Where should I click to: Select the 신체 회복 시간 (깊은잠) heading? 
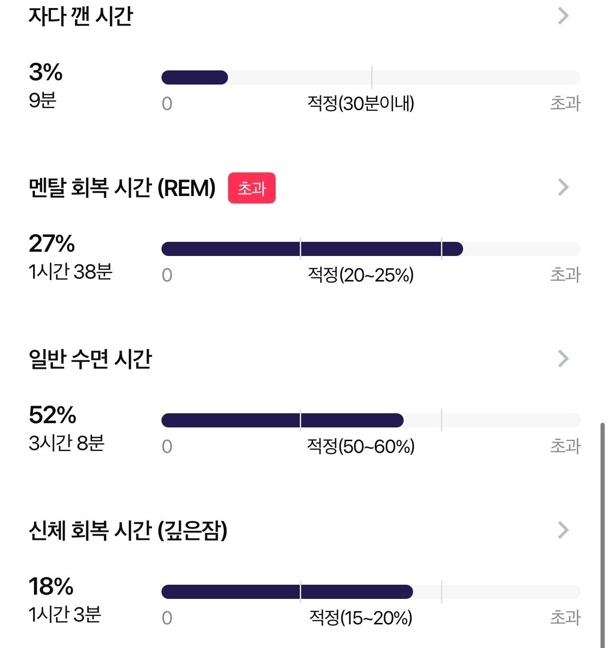pyautogui.click(x=128, y=530)
